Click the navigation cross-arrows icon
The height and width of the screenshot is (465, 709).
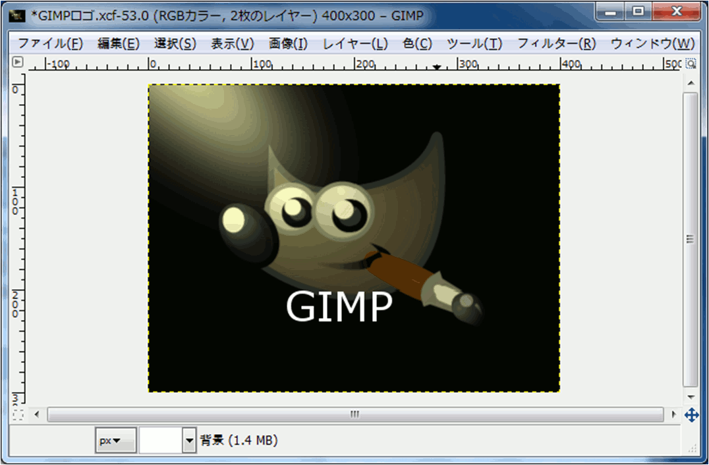pos(691,415)
